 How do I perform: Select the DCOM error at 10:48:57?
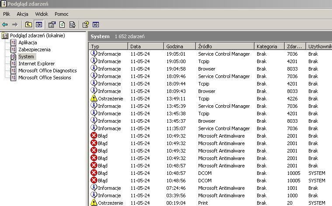click(210, 173)
